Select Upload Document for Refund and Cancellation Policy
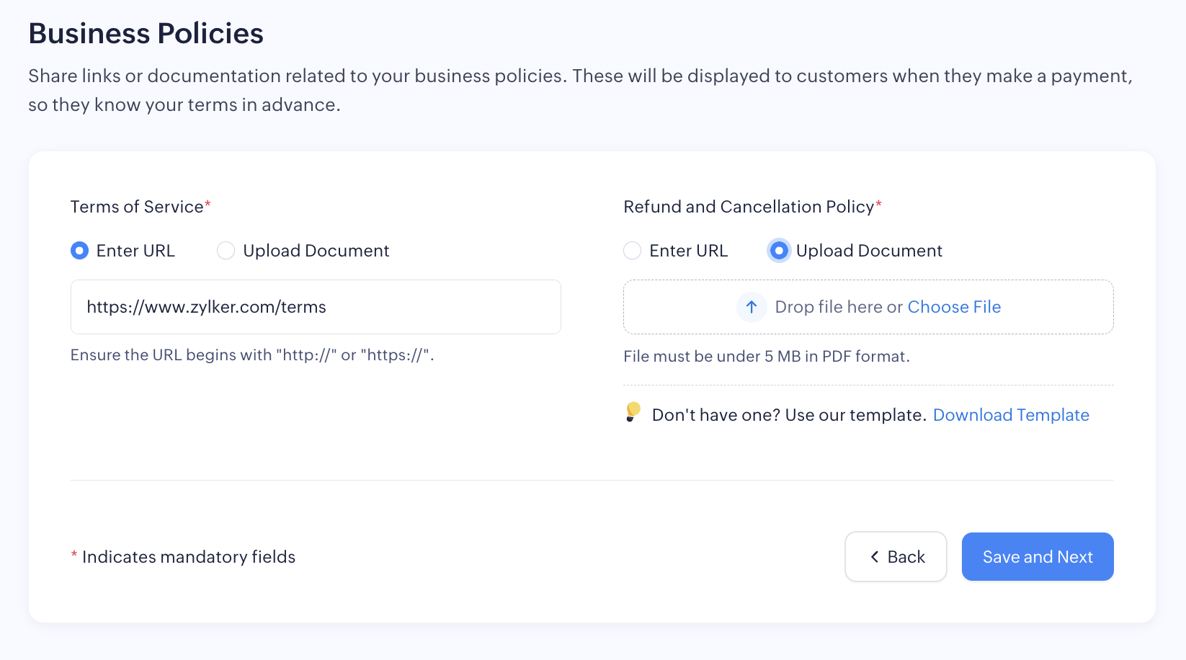Viewport: 1186px width, 660px height. 779,251
